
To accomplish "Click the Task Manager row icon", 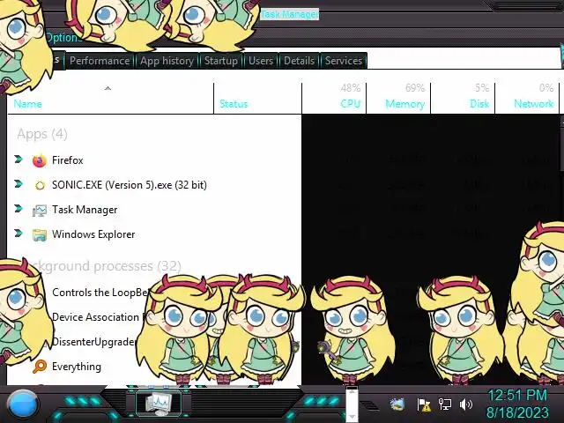I will coord(40,210).
